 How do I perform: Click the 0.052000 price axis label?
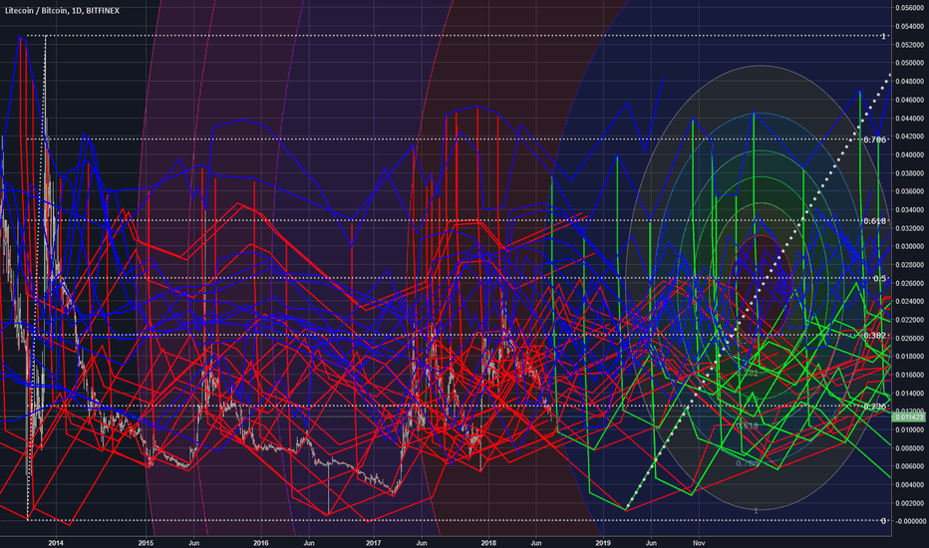[911, 45]
